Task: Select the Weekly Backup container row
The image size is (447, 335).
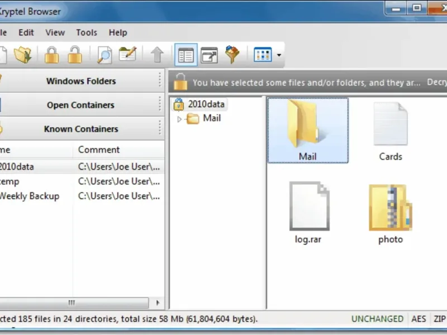Action: (82, 196)
